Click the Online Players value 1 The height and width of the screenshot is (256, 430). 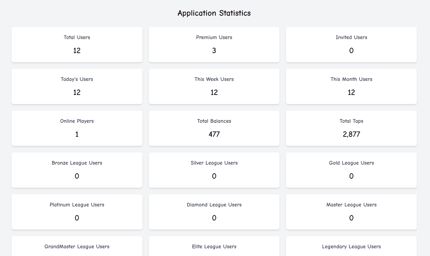point(77,134)
